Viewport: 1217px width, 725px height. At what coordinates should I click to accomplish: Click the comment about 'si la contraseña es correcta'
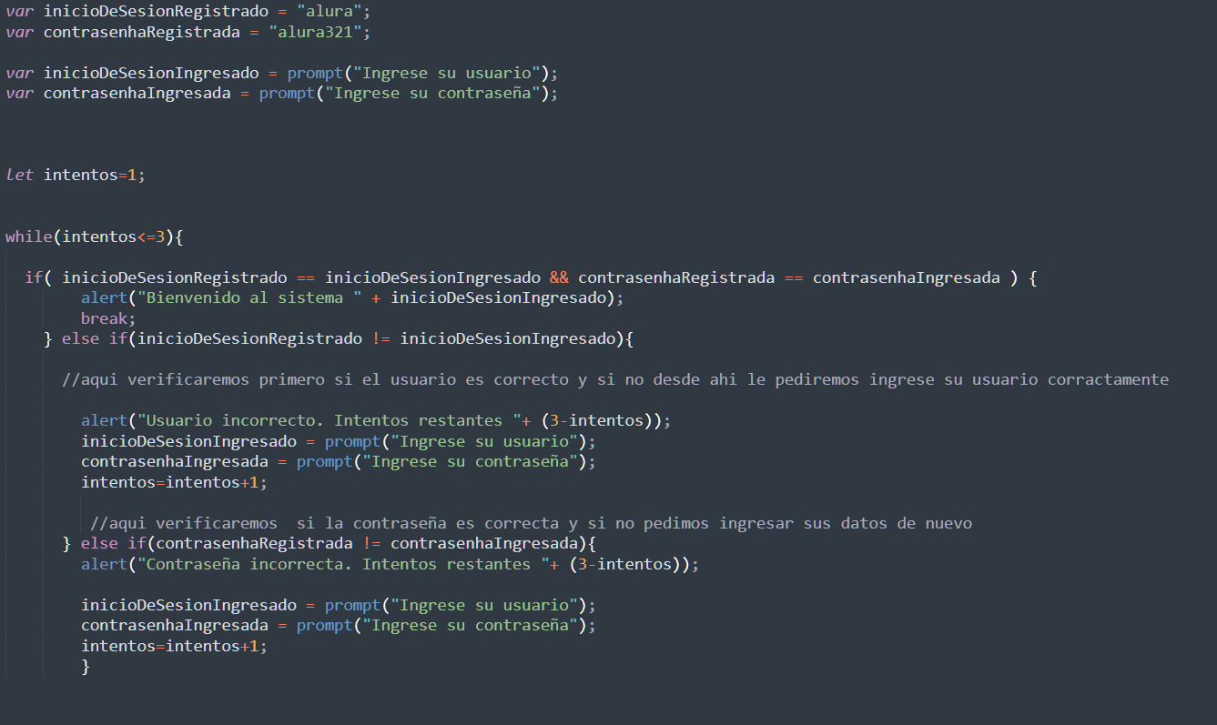(532, 523)
